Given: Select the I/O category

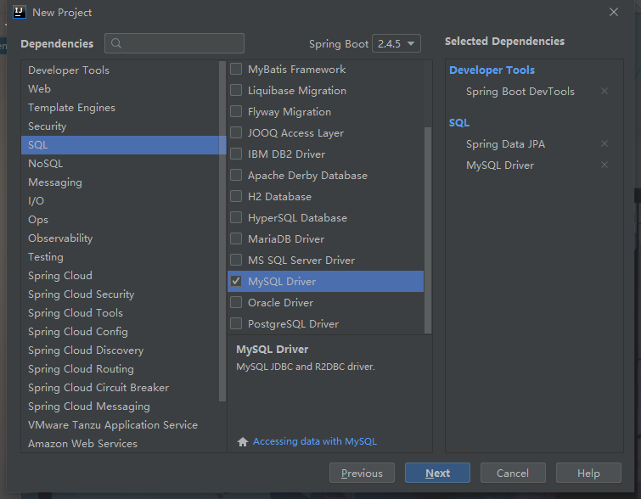Looking at the screenshot, I should click(121, 201).
